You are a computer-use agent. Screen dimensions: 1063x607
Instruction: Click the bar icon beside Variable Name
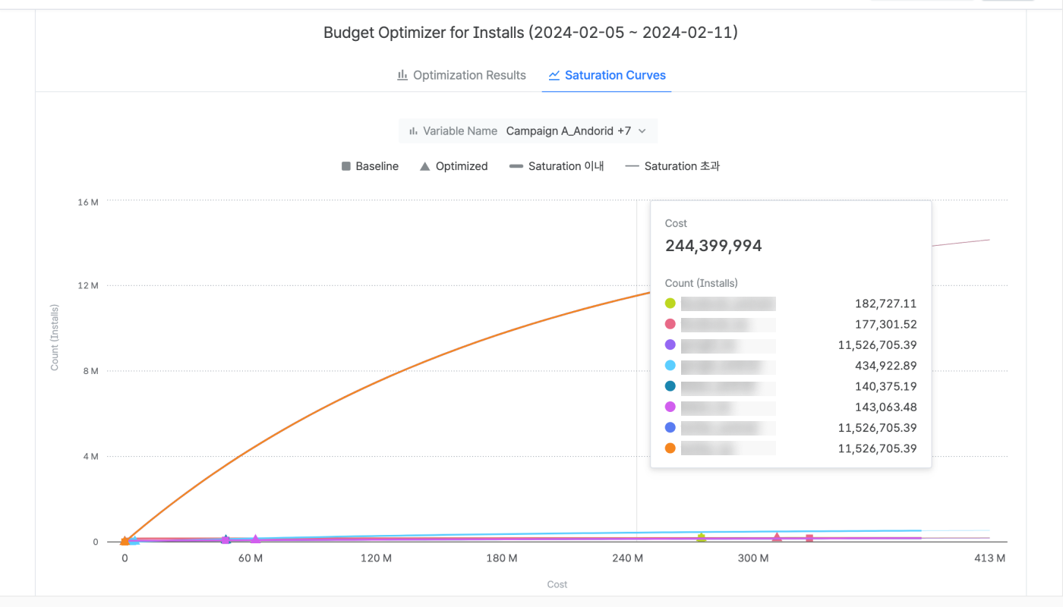coord(414,131)
